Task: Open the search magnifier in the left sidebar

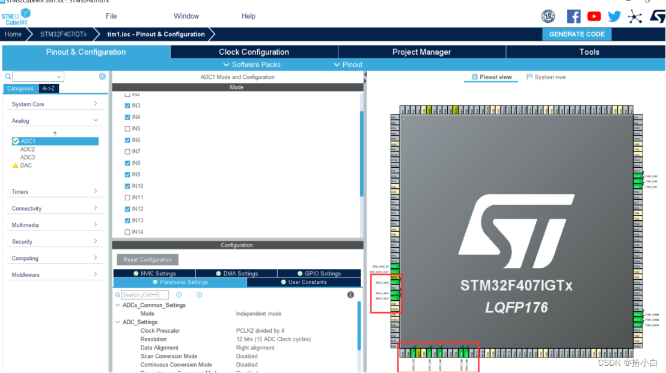Action: [7, 76]
